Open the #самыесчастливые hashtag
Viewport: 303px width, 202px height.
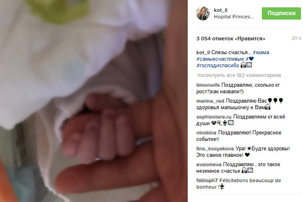click(x=220, y=59)
